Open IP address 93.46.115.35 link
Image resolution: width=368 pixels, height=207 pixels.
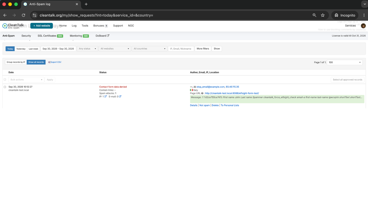point(233,87)
